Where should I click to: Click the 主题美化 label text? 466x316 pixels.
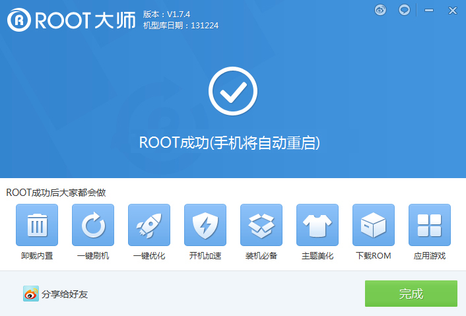tap(317, 256)
